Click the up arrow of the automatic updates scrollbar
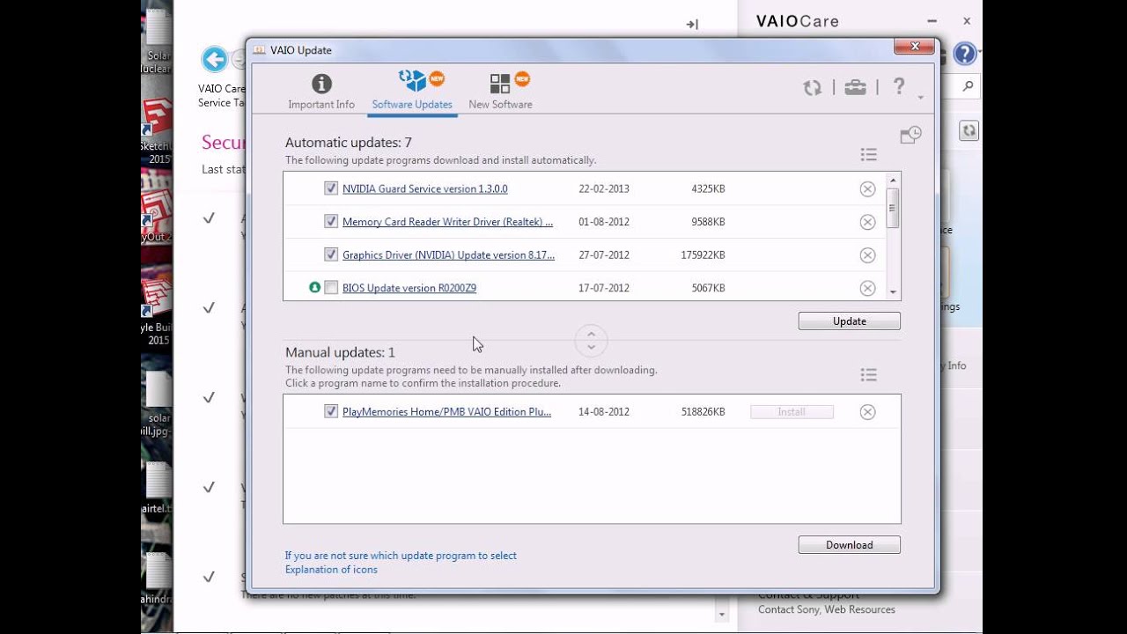The height and width of the screenshot is (634, 1127). pyautogui.click(x=893, y=180)
